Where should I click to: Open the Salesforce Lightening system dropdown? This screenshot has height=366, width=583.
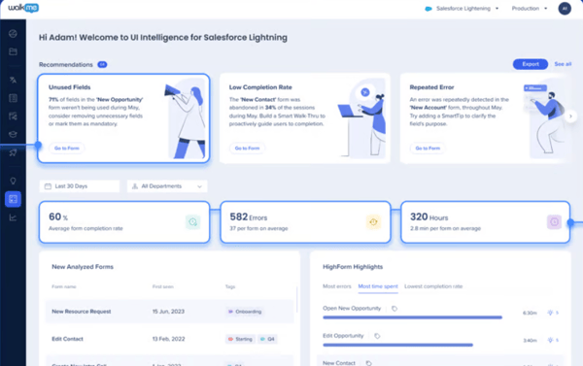tap(463, 9)
